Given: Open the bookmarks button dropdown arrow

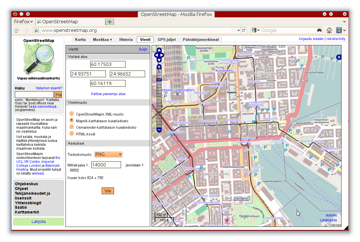Looking at the screenshot, I should 344,30.
